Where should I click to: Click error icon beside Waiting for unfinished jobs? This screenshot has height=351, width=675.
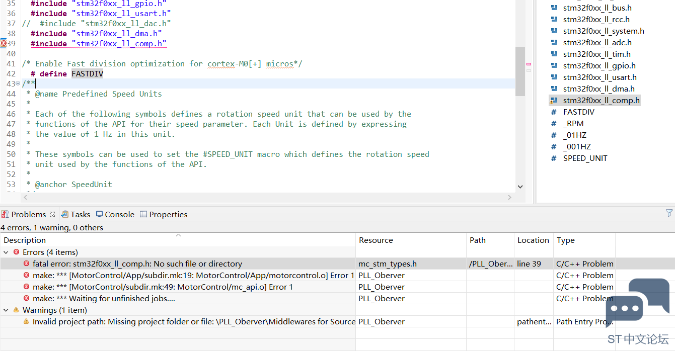tap(26, 299)
